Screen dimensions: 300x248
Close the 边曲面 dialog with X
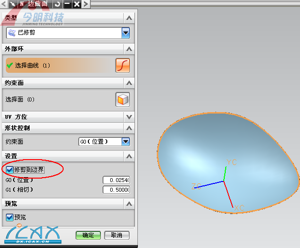77,4
